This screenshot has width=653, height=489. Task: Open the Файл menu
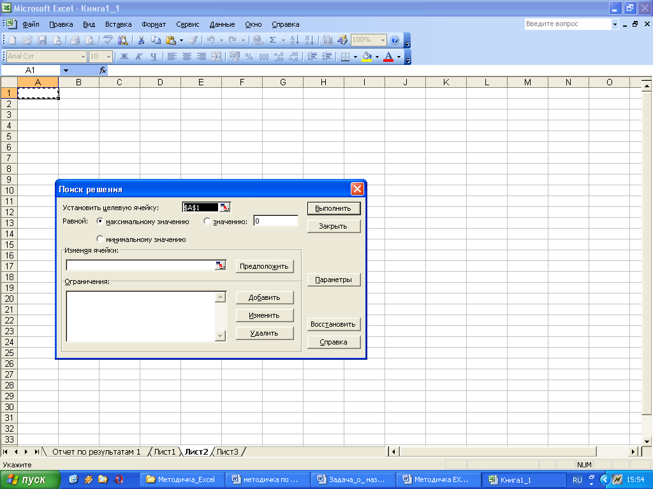[31, 24]
